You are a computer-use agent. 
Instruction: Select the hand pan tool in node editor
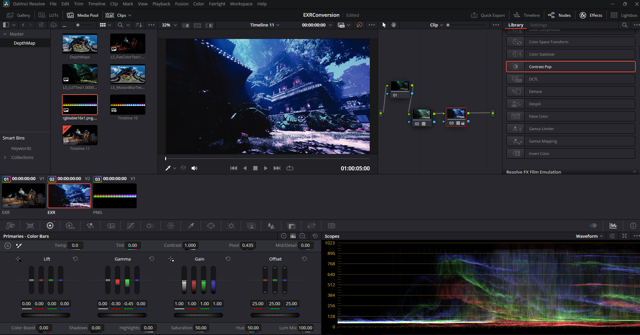[x=394, y=25]
